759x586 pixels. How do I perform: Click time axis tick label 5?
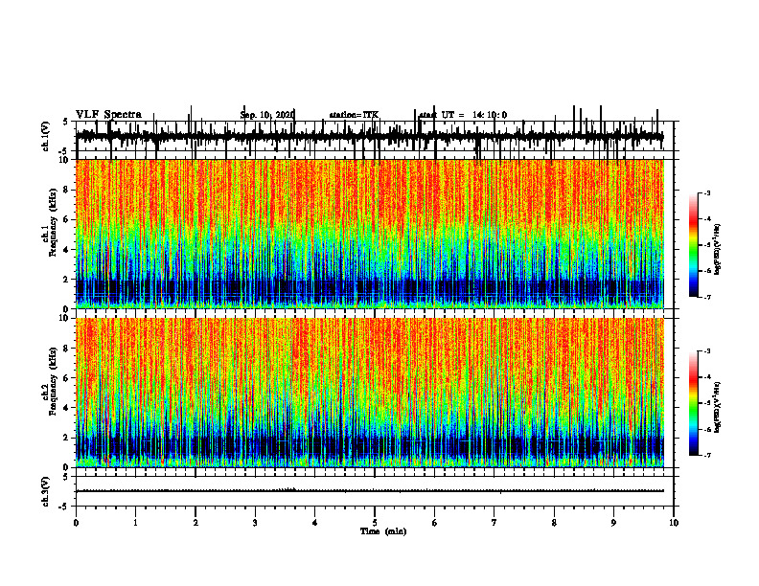[375, 523]
